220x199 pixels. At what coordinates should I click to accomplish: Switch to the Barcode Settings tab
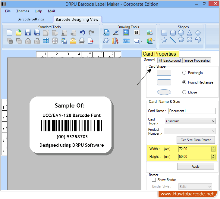31,19
